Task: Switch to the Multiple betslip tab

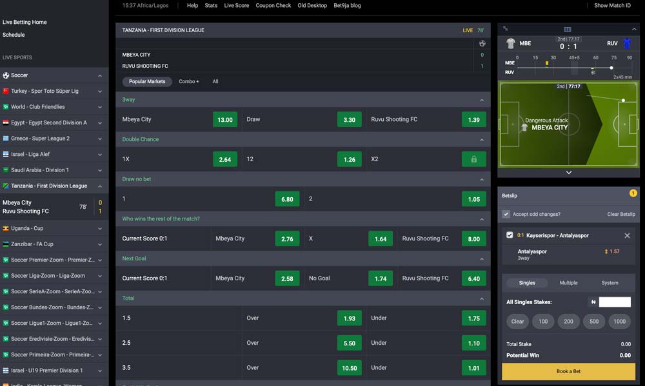Action: (568, 283)
